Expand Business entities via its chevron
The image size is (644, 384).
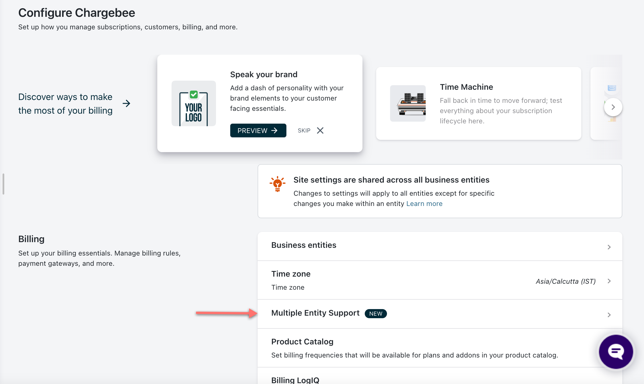click(609, 247)
